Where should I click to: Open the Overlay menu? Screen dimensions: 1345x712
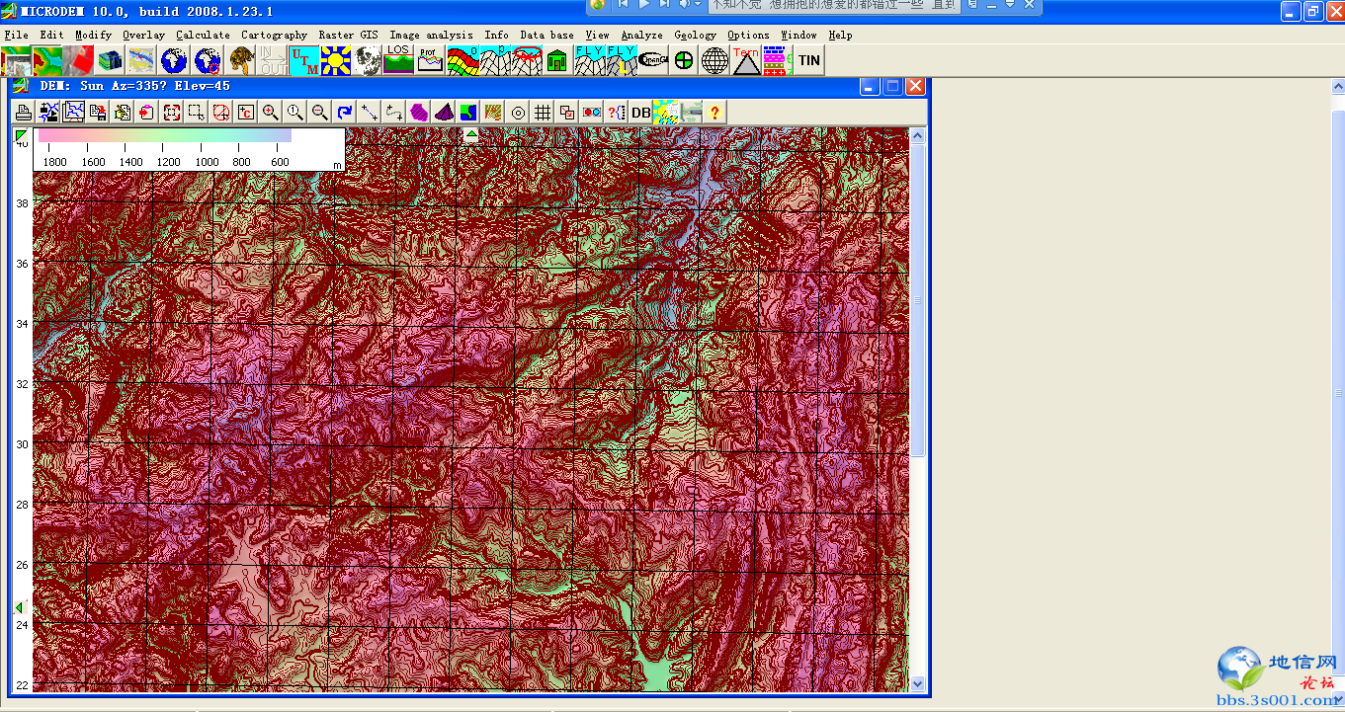tap(143, 35)
